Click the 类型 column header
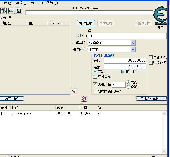Image resolution: width=170 pixels, height=157 pixels. (88, 108)
